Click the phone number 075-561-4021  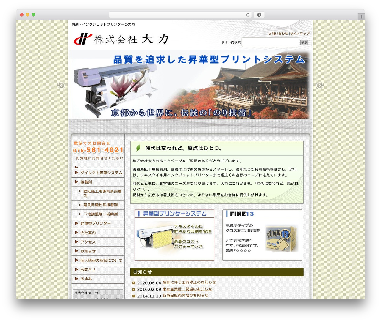(98, 150)
